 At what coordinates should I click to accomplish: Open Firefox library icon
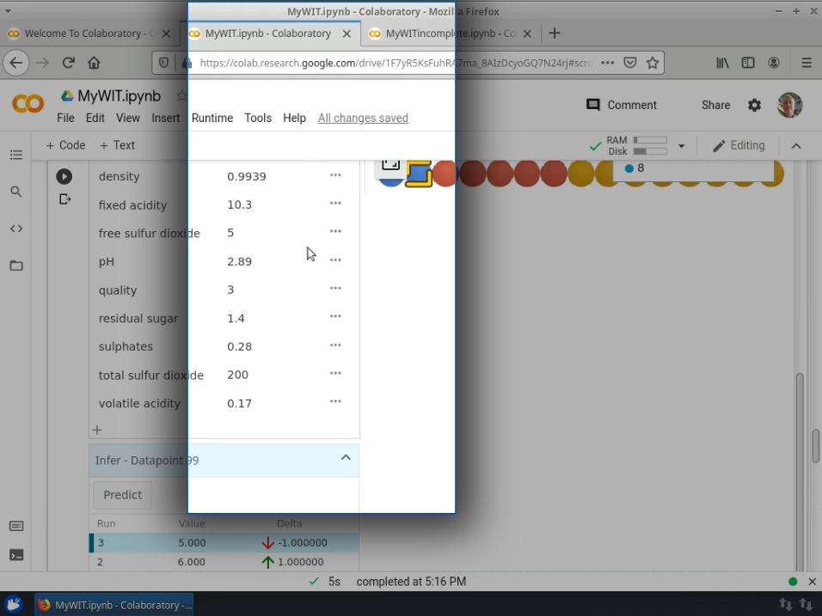pyautogui.click(x=722, y=63)
